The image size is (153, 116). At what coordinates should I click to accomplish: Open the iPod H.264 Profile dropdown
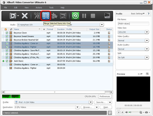coord(91,102)
